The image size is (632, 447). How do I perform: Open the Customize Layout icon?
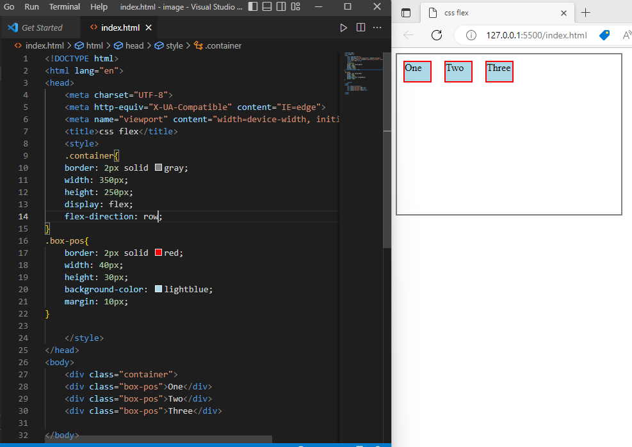click(296, 6)
